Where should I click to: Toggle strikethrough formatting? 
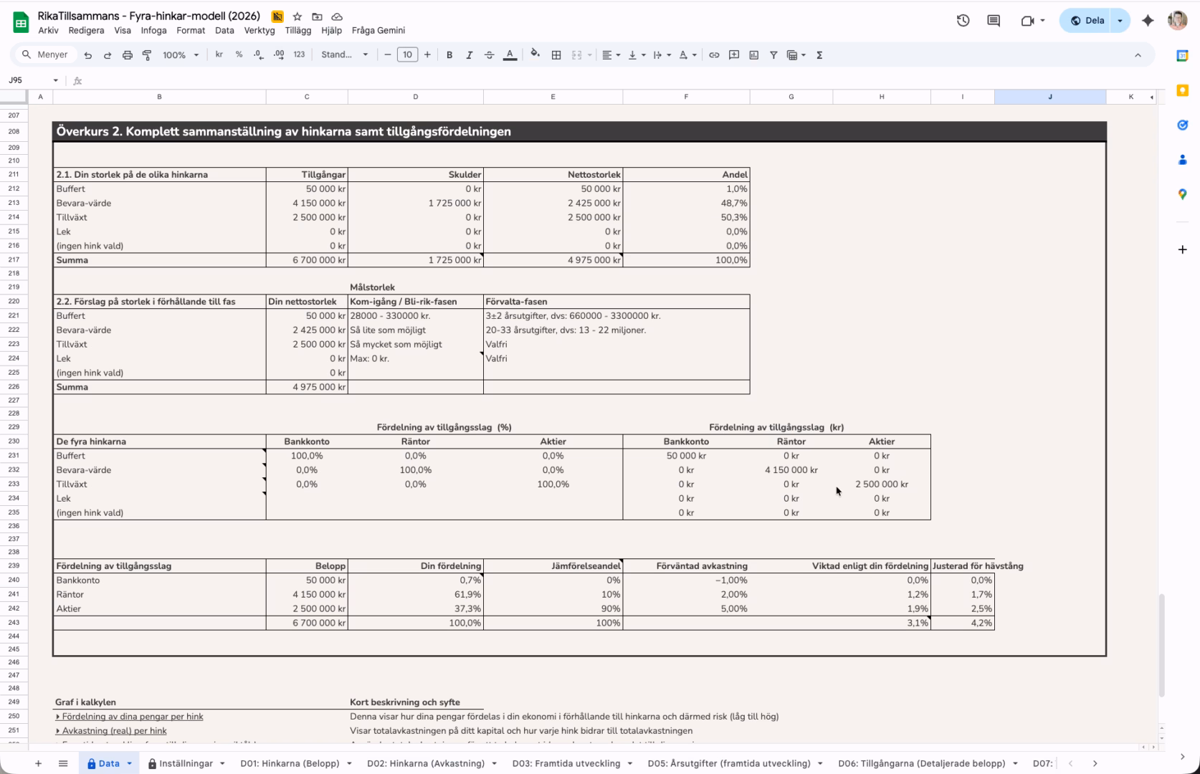[490, 55]
